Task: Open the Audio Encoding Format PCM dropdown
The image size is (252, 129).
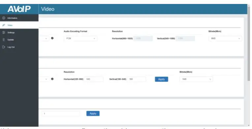Action: [80, 39]
